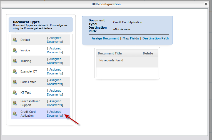Click the ProcessMaker Support document type icon
This screenshot has width=212, height=140.
[x=15, y=103]
